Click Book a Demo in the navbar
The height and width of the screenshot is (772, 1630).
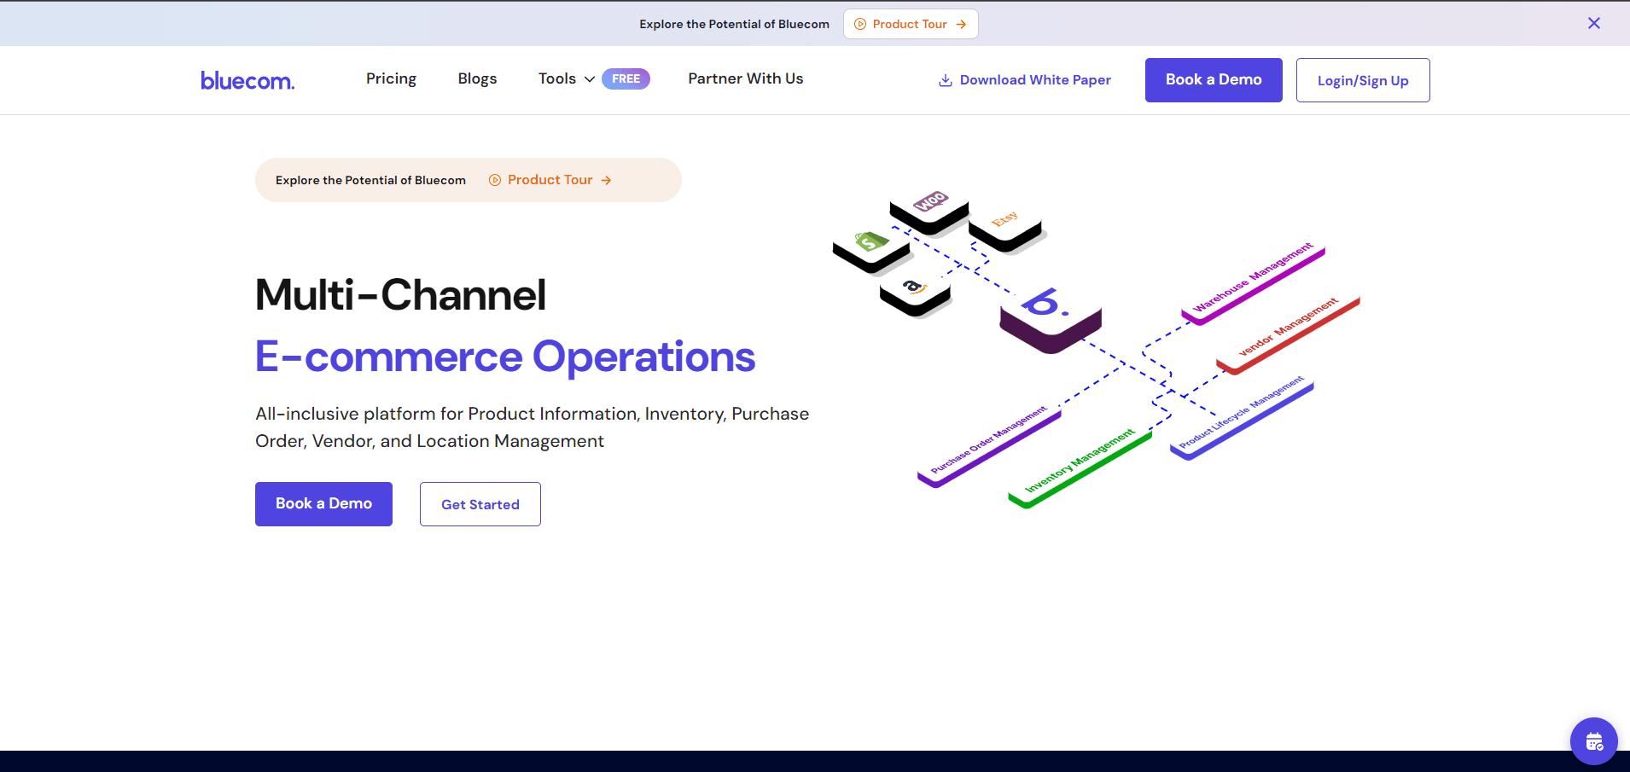[x=1214, y=80]
